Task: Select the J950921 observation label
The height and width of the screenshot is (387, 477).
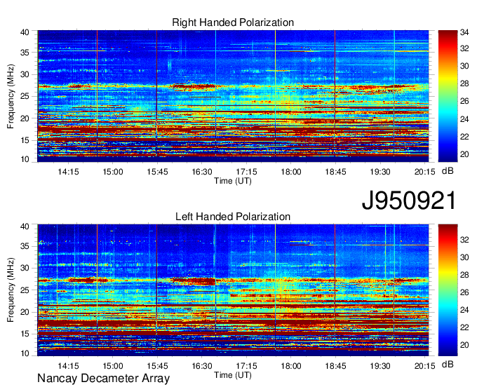Action: pyautogui.click(x=409, y=201)
